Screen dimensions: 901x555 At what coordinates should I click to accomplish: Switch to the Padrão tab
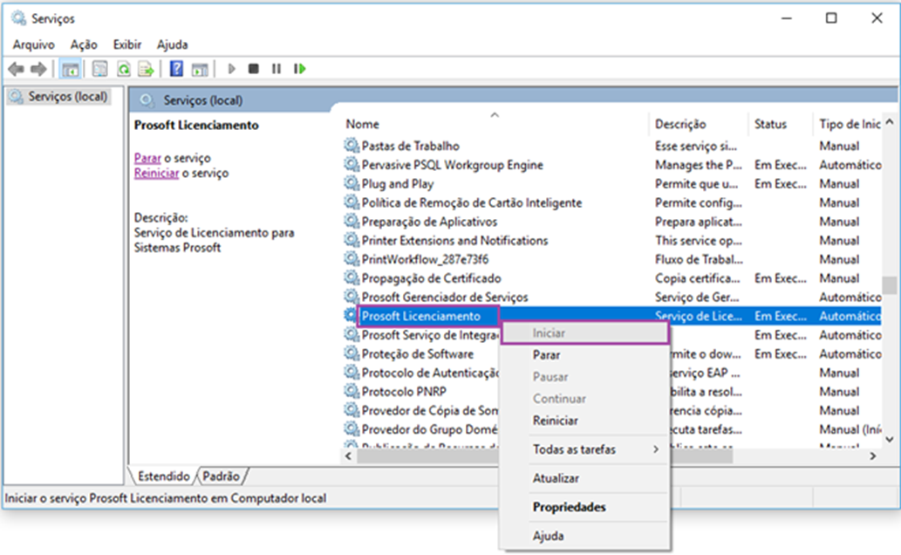(x=222, y=476)
